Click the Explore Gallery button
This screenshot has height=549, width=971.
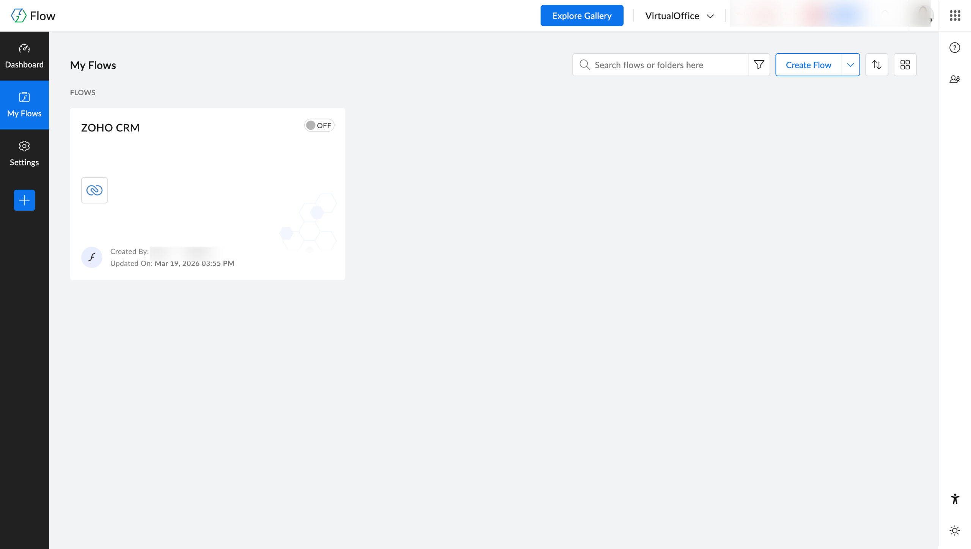582,16
